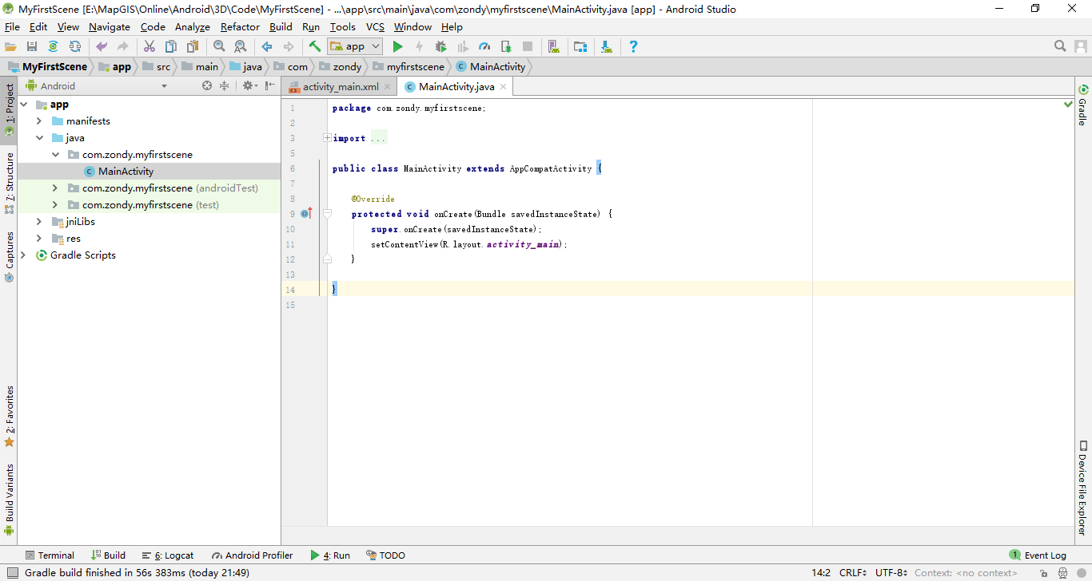
Task: Click the UTF-8 encoding in status bar
Action: coord(891,573)
